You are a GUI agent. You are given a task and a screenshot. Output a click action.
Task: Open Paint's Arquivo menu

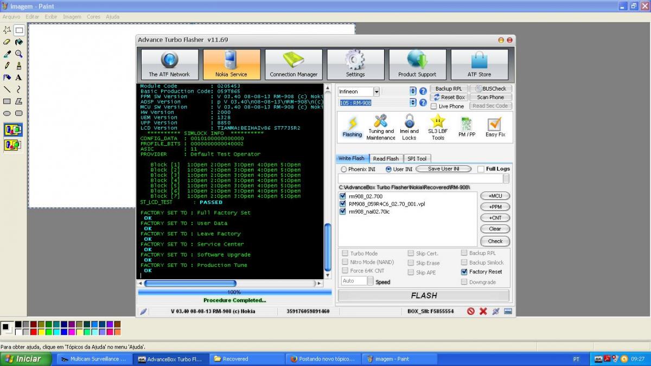[11, 17]
